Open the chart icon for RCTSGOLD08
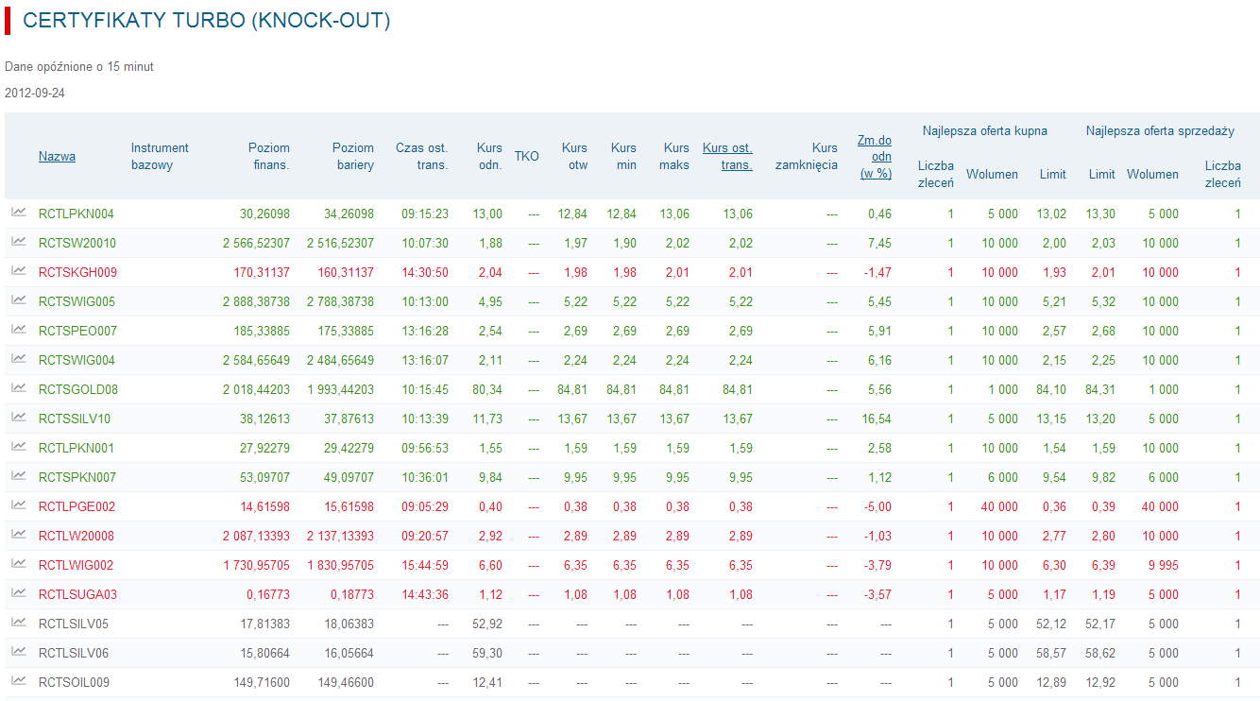Image resolution: width=1260 pixels, height=701 pixels. [x=19, y=388]
